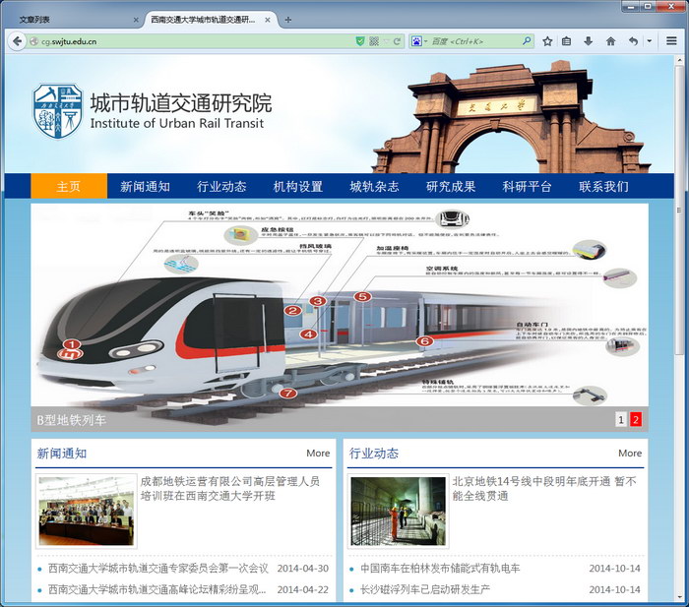
Task: Click More in the 新闻通知 section
Action: pyautogui.click(x=318, y=453)
